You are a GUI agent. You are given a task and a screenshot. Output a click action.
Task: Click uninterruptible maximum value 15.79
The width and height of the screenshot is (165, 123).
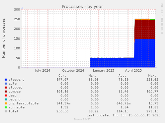pos(153,103)
